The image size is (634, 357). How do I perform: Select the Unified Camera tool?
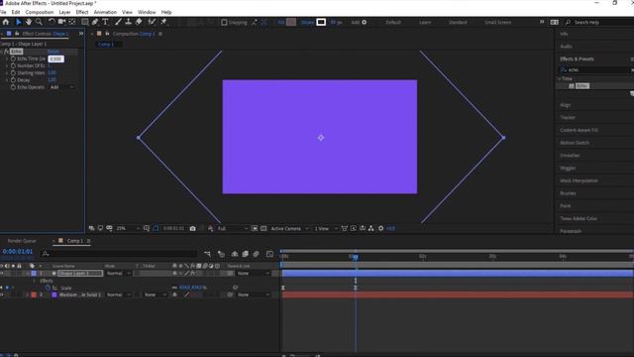click(61, 22)
